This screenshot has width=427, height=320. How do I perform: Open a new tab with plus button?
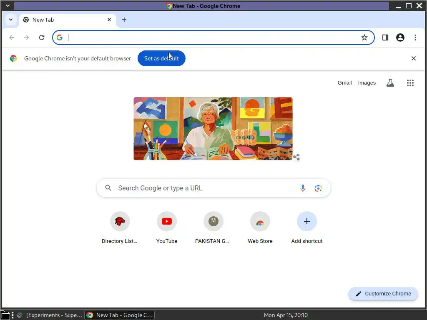pos(124,20)
